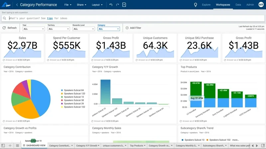Click Add Filter button
The width and height of the screenshot is (266, 149).
point(133,28)
